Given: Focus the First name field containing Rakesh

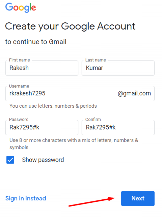Looking at the screenshot, I should (x=42, y=68).
